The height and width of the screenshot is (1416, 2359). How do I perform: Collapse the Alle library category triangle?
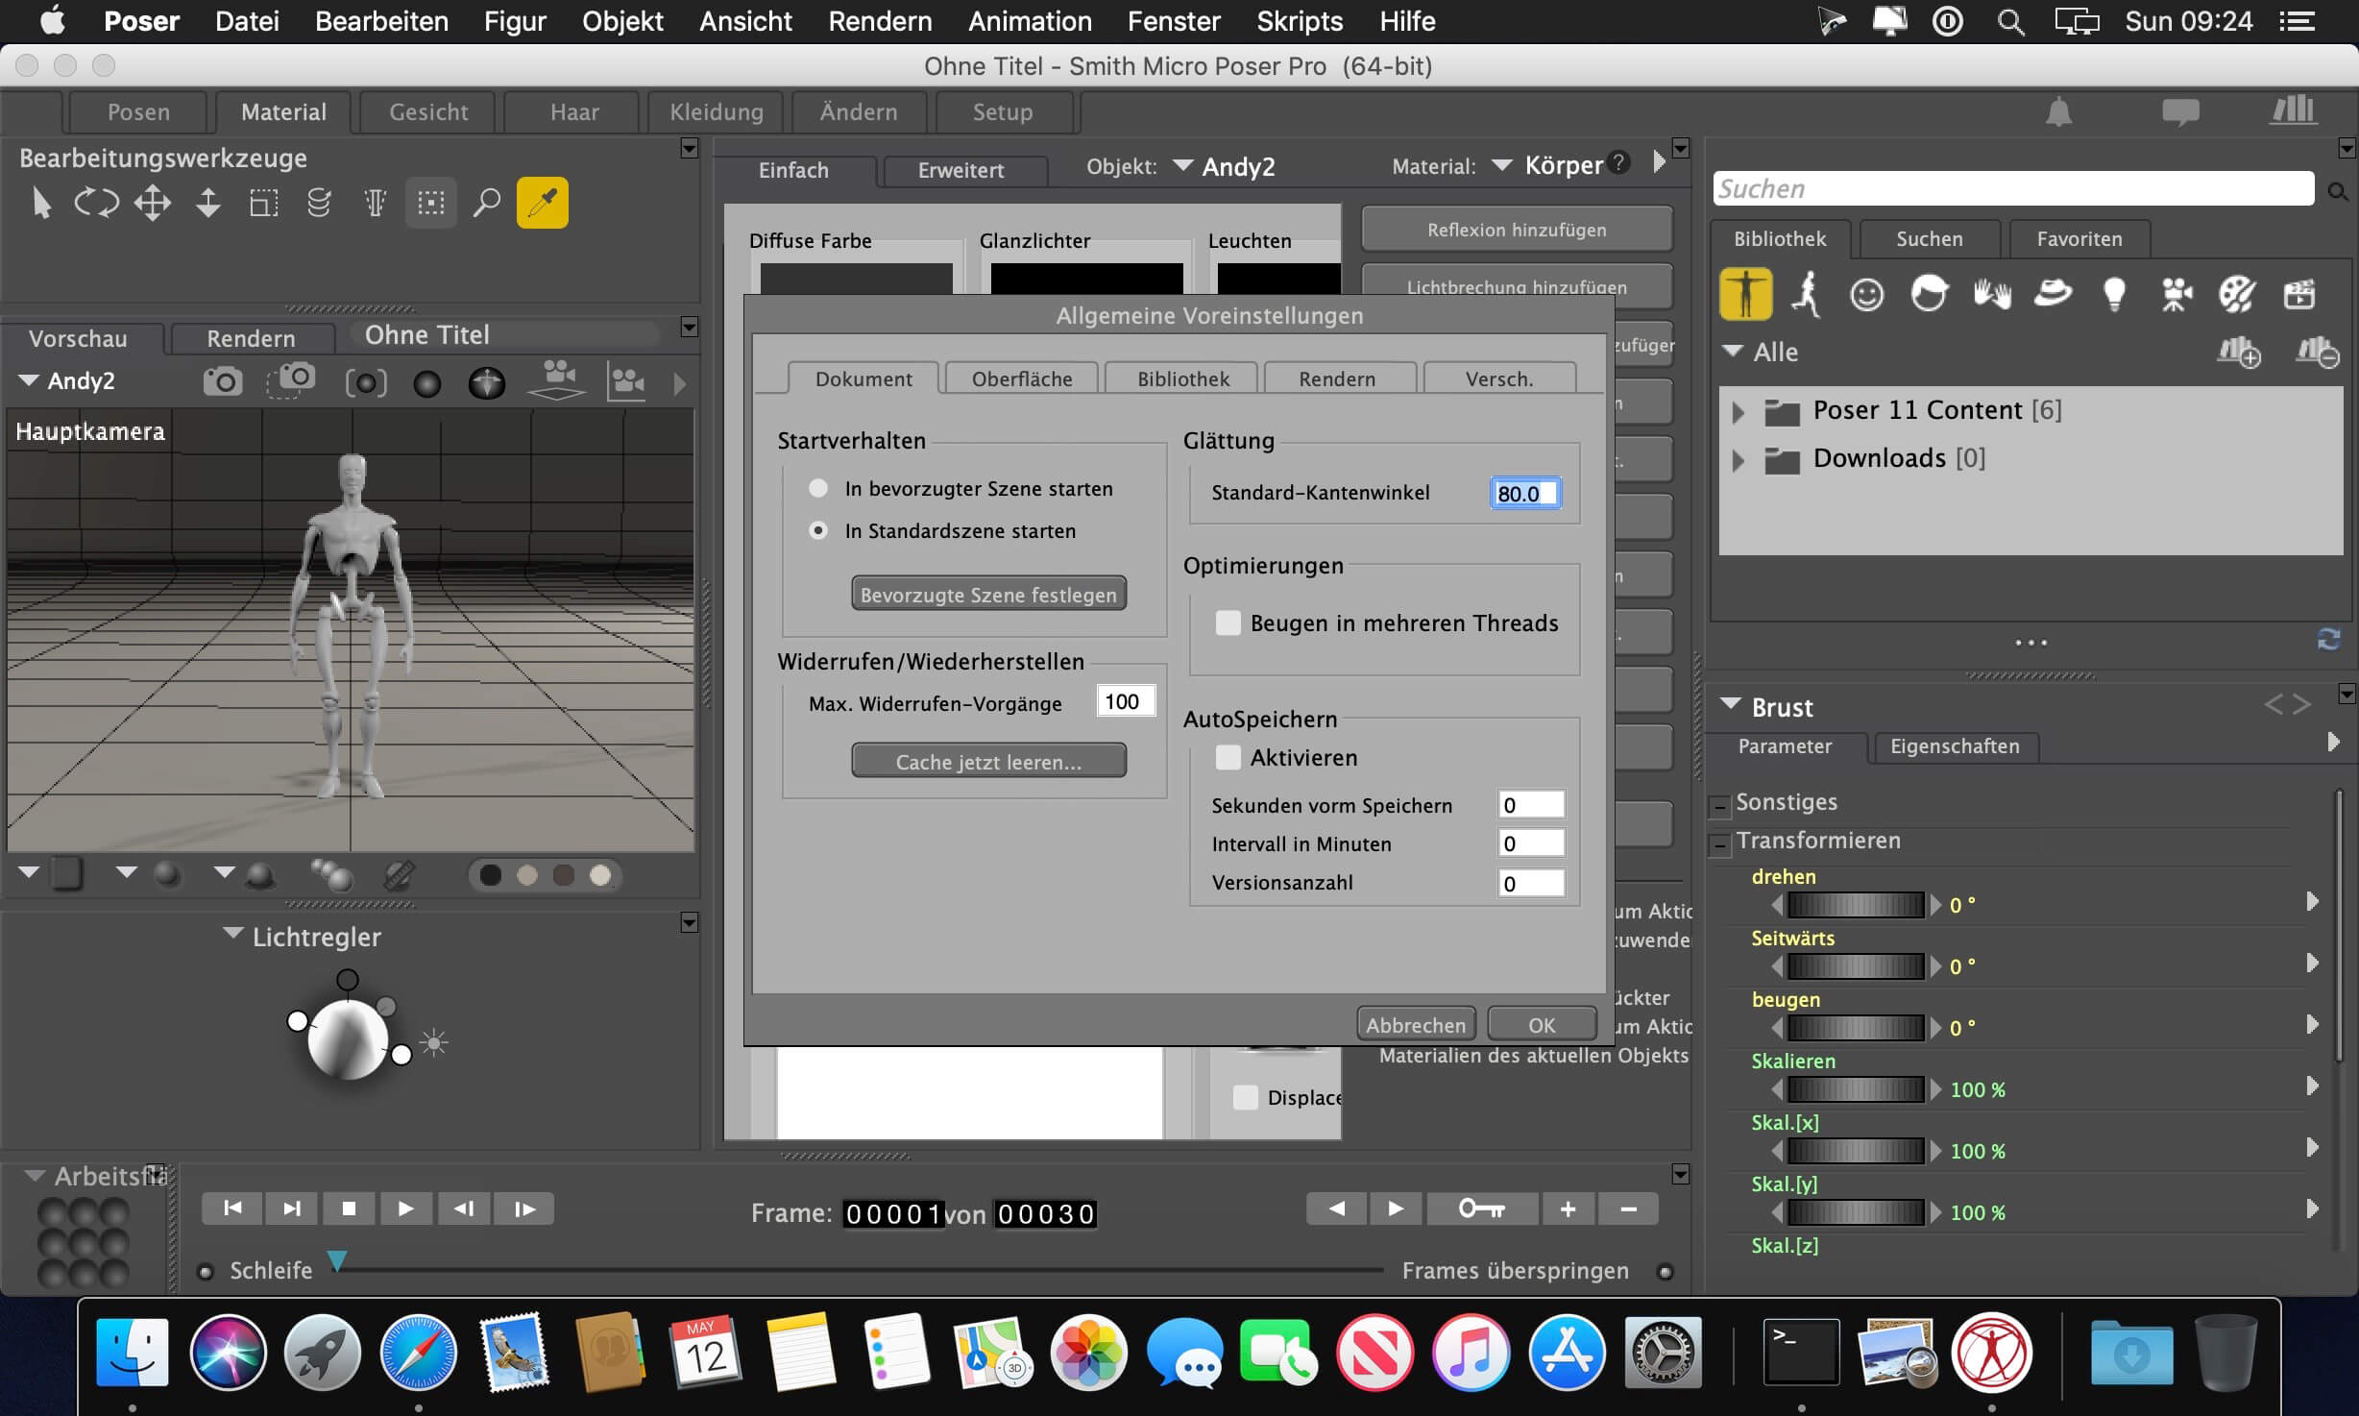pyautogui.click(x=1733, y=351)
